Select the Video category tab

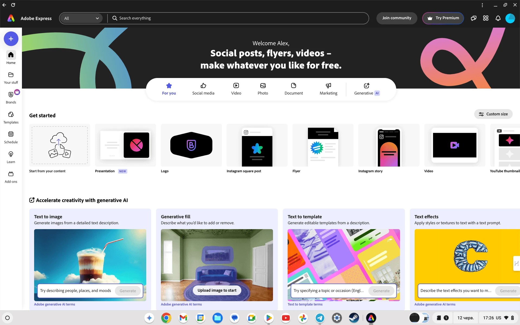click(x=236, y=89)
